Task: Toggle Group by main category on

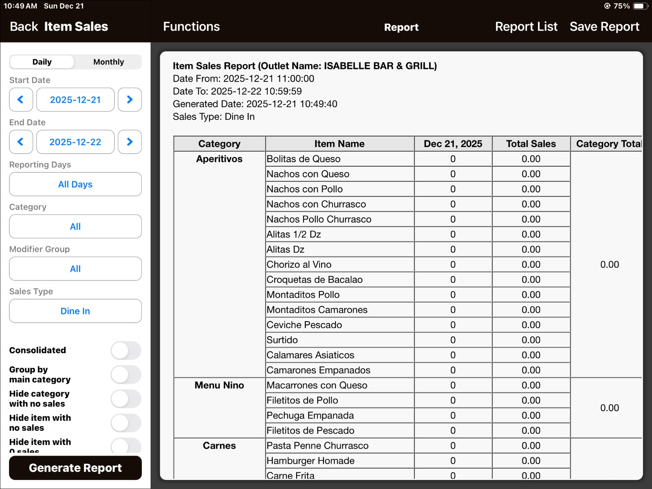Action: pos(126,374)
